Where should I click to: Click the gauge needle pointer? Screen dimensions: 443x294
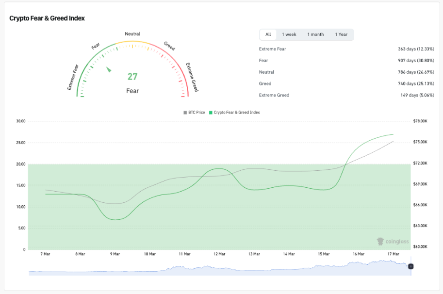[109, 69]
